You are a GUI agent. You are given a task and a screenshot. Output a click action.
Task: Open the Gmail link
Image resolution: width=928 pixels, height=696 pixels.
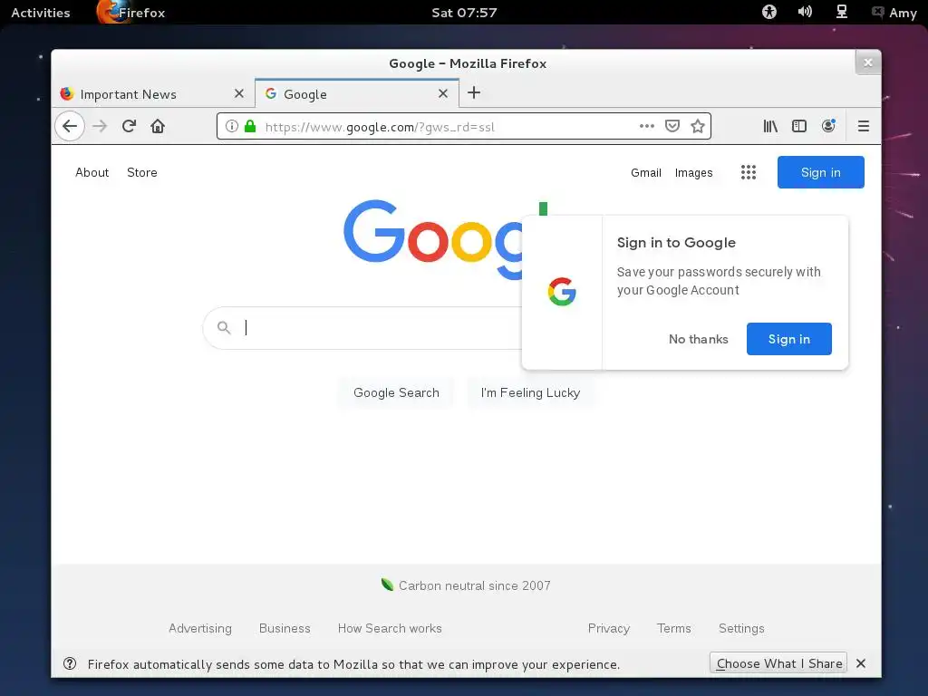(645, 172)
